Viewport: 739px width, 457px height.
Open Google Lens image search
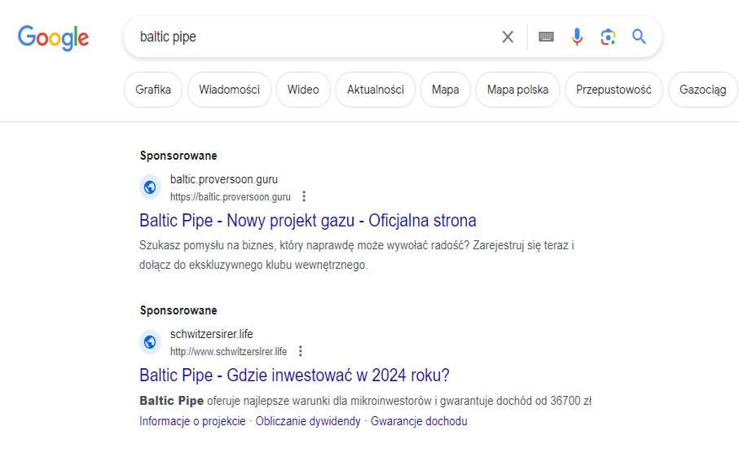[x=608, y=37]
